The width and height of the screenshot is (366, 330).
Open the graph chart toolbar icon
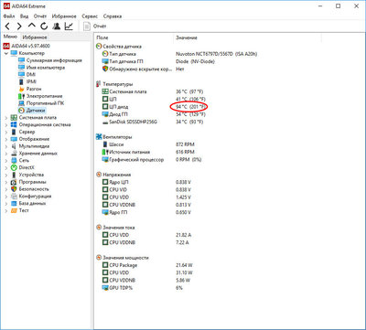point(69,27)
